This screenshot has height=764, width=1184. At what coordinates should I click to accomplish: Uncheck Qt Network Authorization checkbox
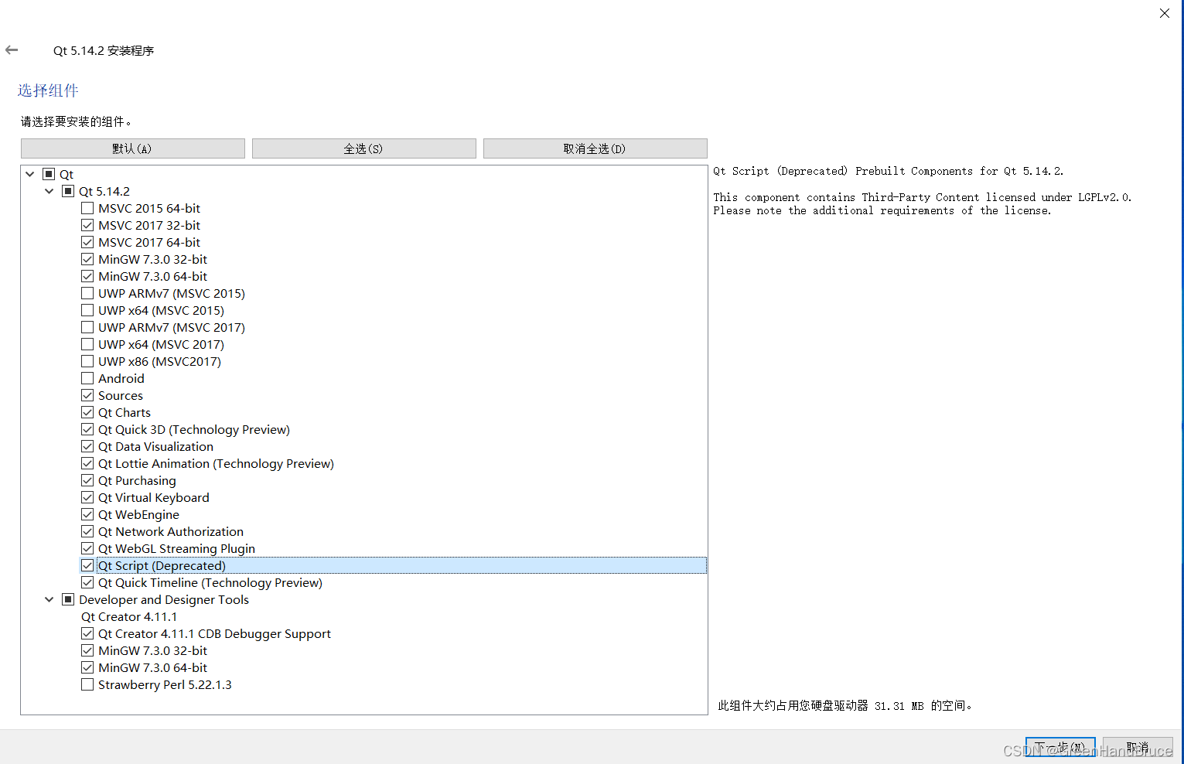(x=87, y=531)
